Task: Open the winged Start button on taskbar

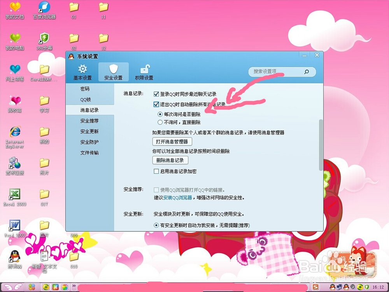Action: click(x=14, y=287)
